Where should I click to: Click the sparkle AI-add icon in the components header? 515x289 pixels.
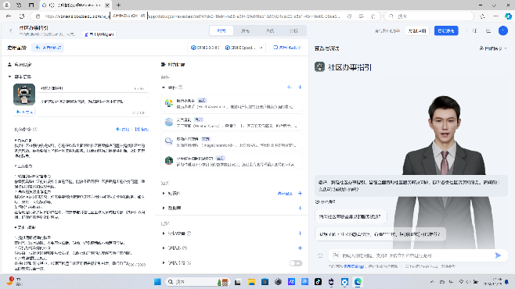click(x=289, y=87)
